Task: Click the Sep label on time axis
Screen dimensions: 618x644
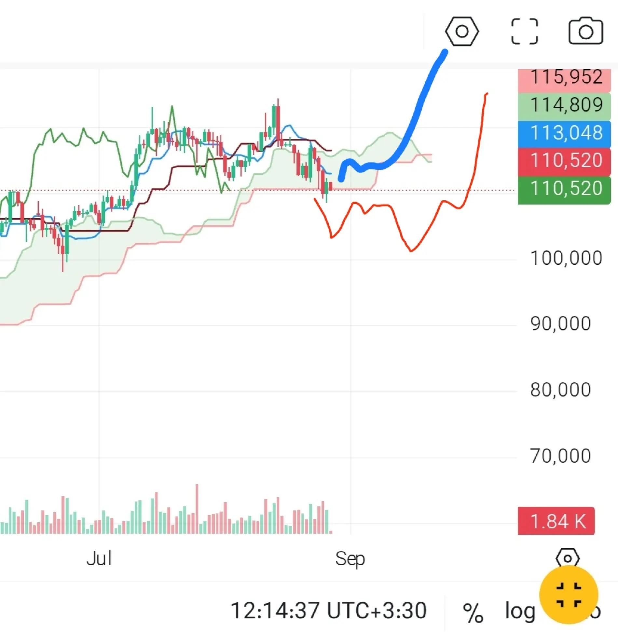Action: pos(350,558)
